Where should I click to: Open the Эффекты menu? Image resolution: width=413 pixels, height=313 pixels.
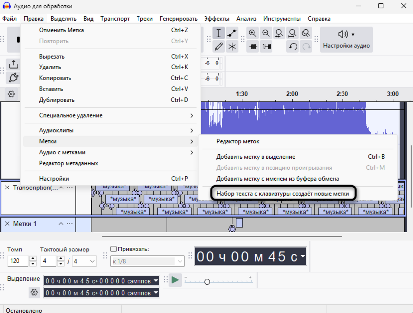(x=216, y=19)
